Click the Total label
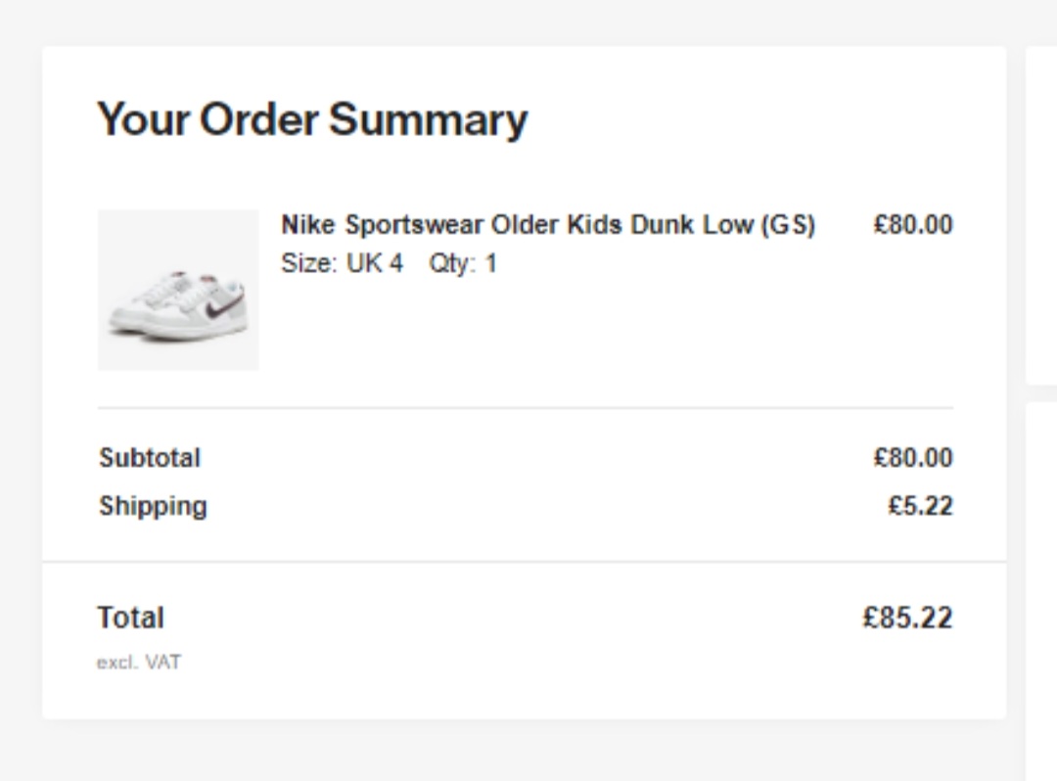This screenshot has width=1057, height=781. pos(130,618)
